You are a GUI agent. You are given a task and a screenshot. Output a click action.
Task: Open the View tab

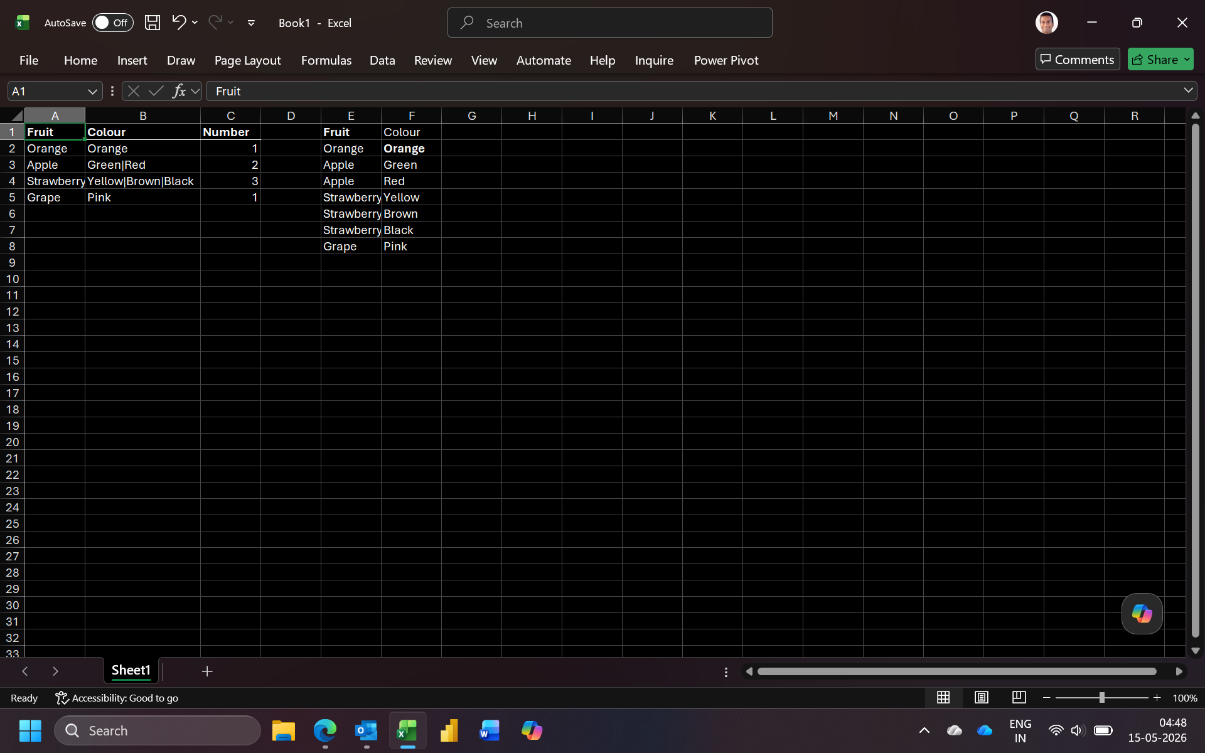click(484, 60)
